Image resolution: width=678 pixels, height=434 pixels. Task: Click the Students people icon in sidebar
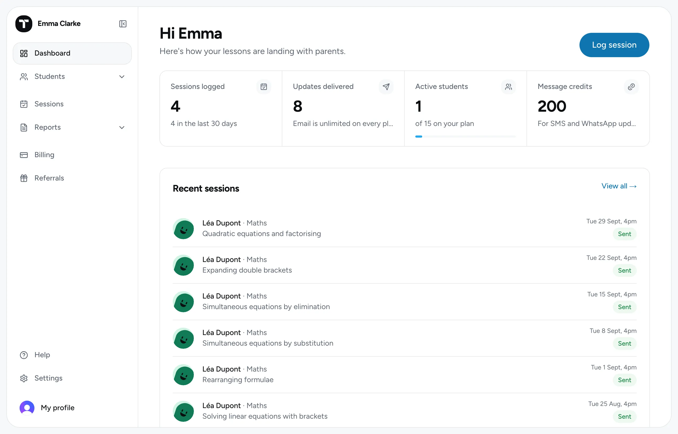tap(24, 77)
